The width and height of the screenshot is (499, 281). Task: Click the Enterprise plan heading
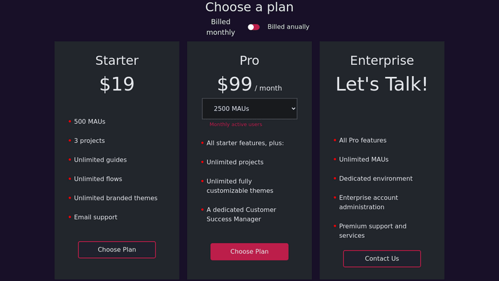(382, 60)
